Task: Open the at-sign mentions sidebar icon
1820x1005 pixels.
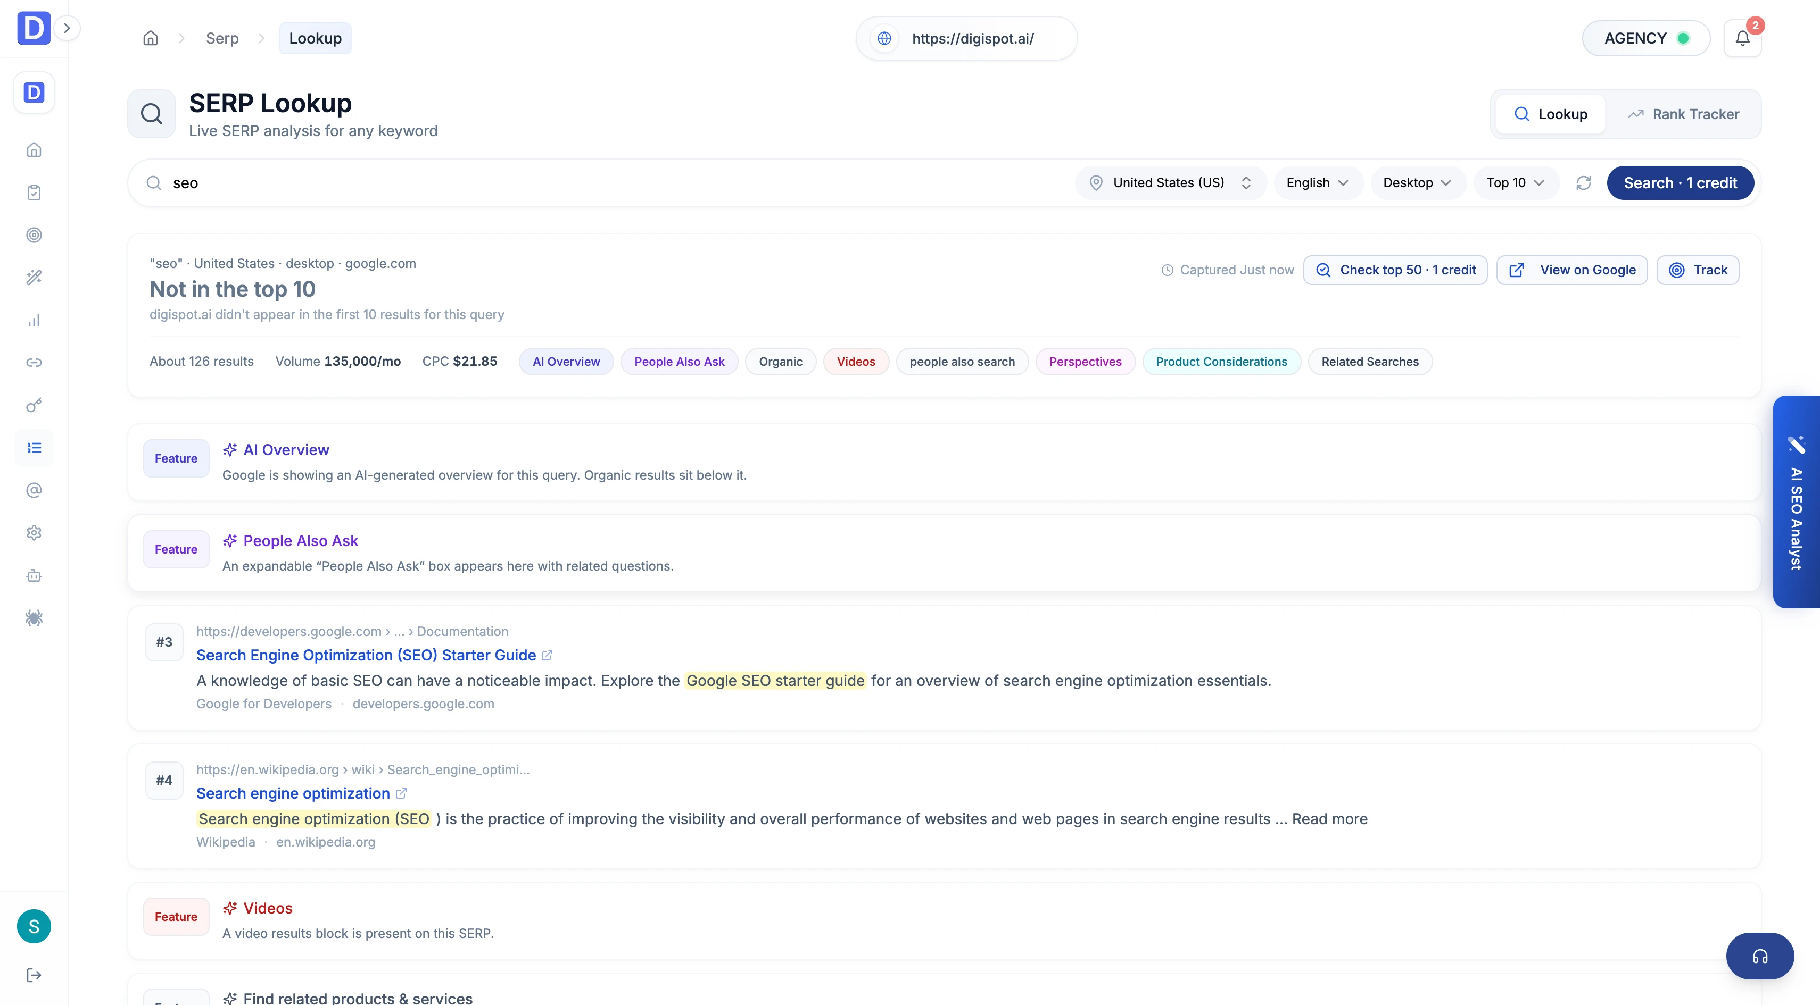Action: click(x=34, y=490)
